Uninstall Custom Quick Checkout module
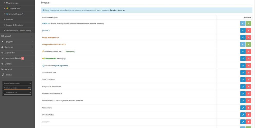 [249, 93]
